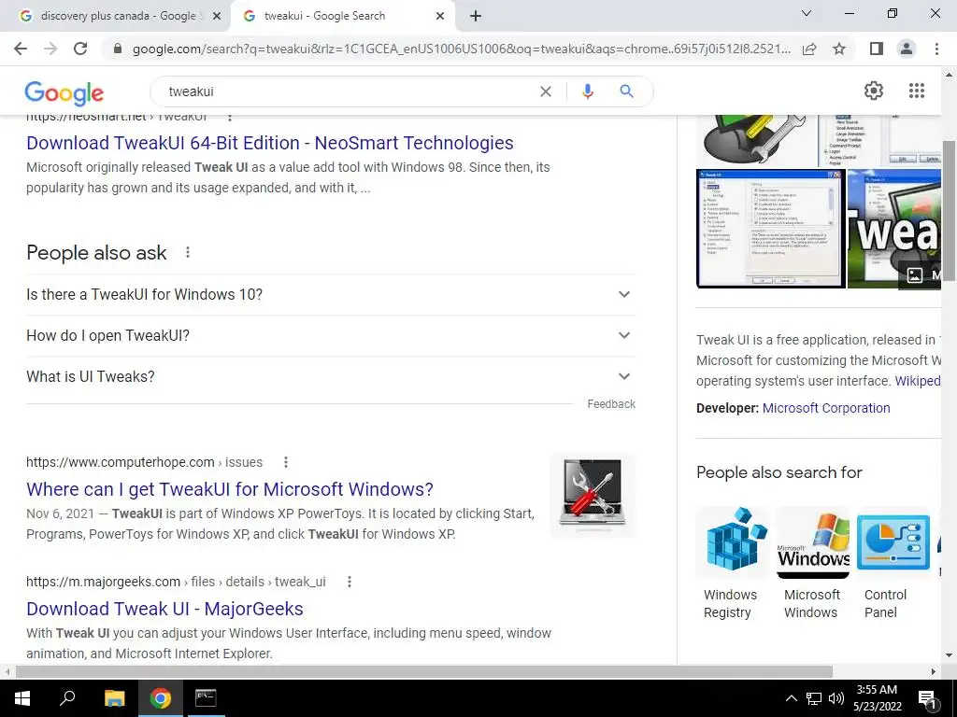Open People also ask options menu
The width and height of the screenshot is (957, 717).
pyautogui.click(x=187, y=252)
